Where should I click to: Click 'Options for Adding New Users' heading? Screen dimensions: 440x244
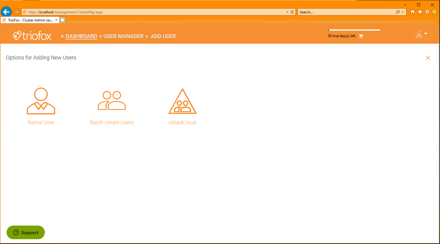(41, 58)
